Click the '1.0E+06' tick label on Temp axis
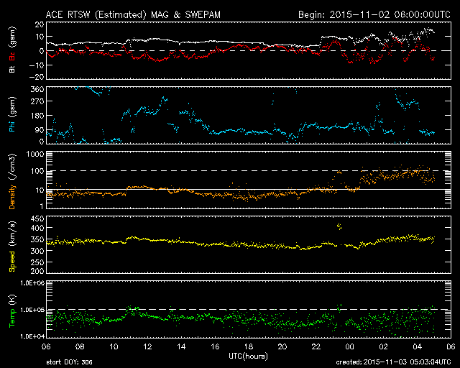The width and height of the screenshot is (460, 368). [32, 283]
